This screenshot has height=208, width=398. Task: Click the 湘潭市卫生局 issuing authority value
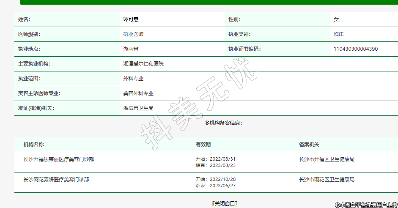tap(138, 108)
